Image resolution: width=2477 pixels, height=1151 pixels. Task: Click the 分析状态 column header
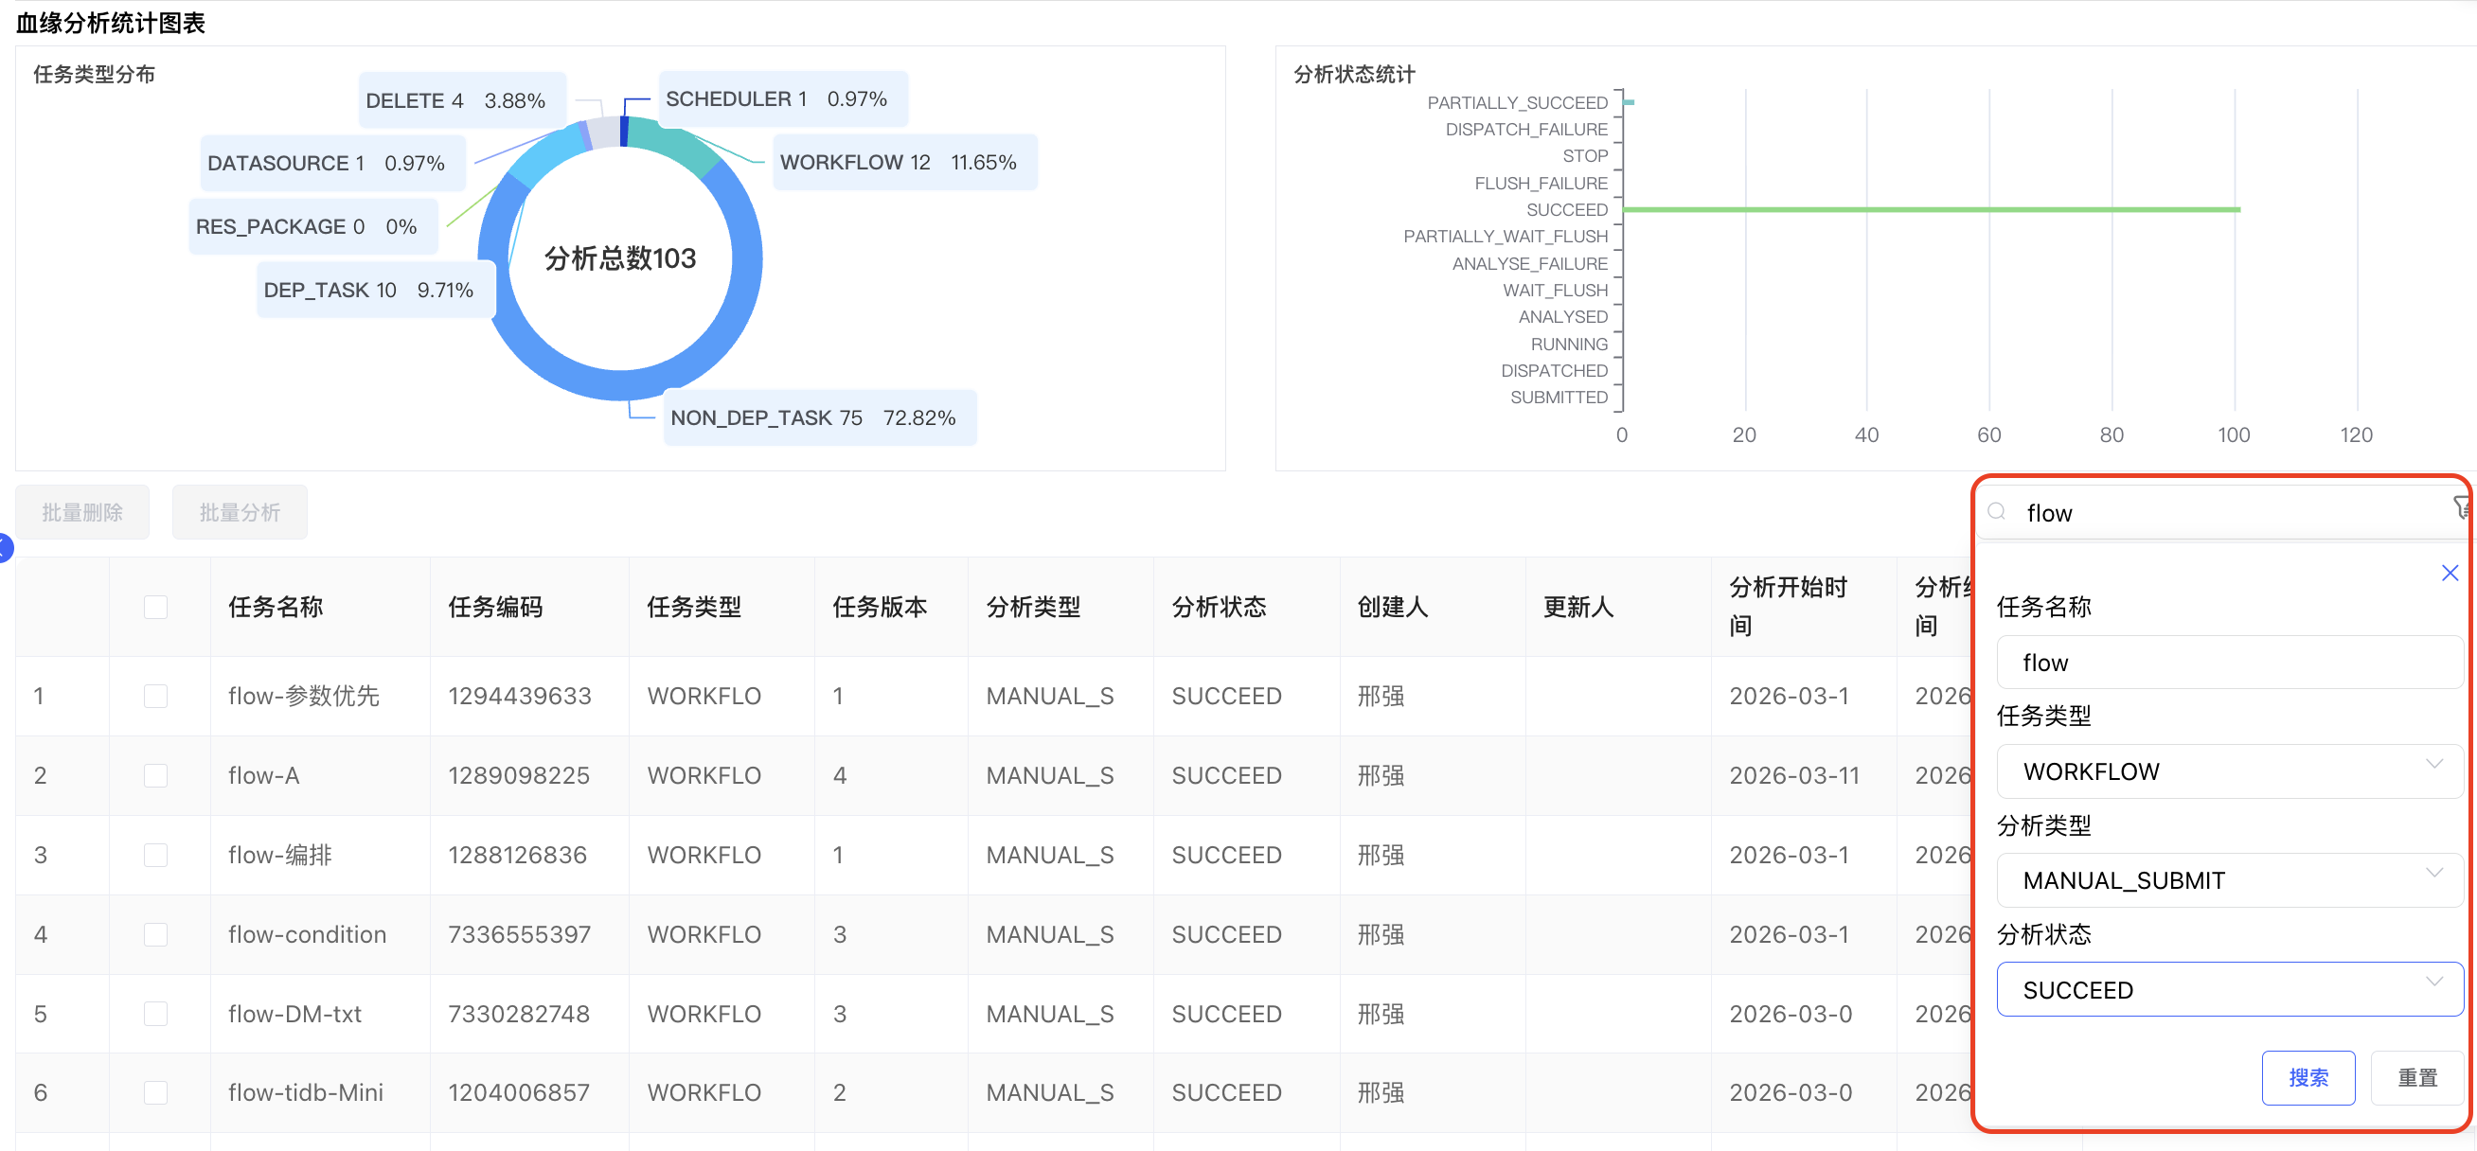(1220, 607)
